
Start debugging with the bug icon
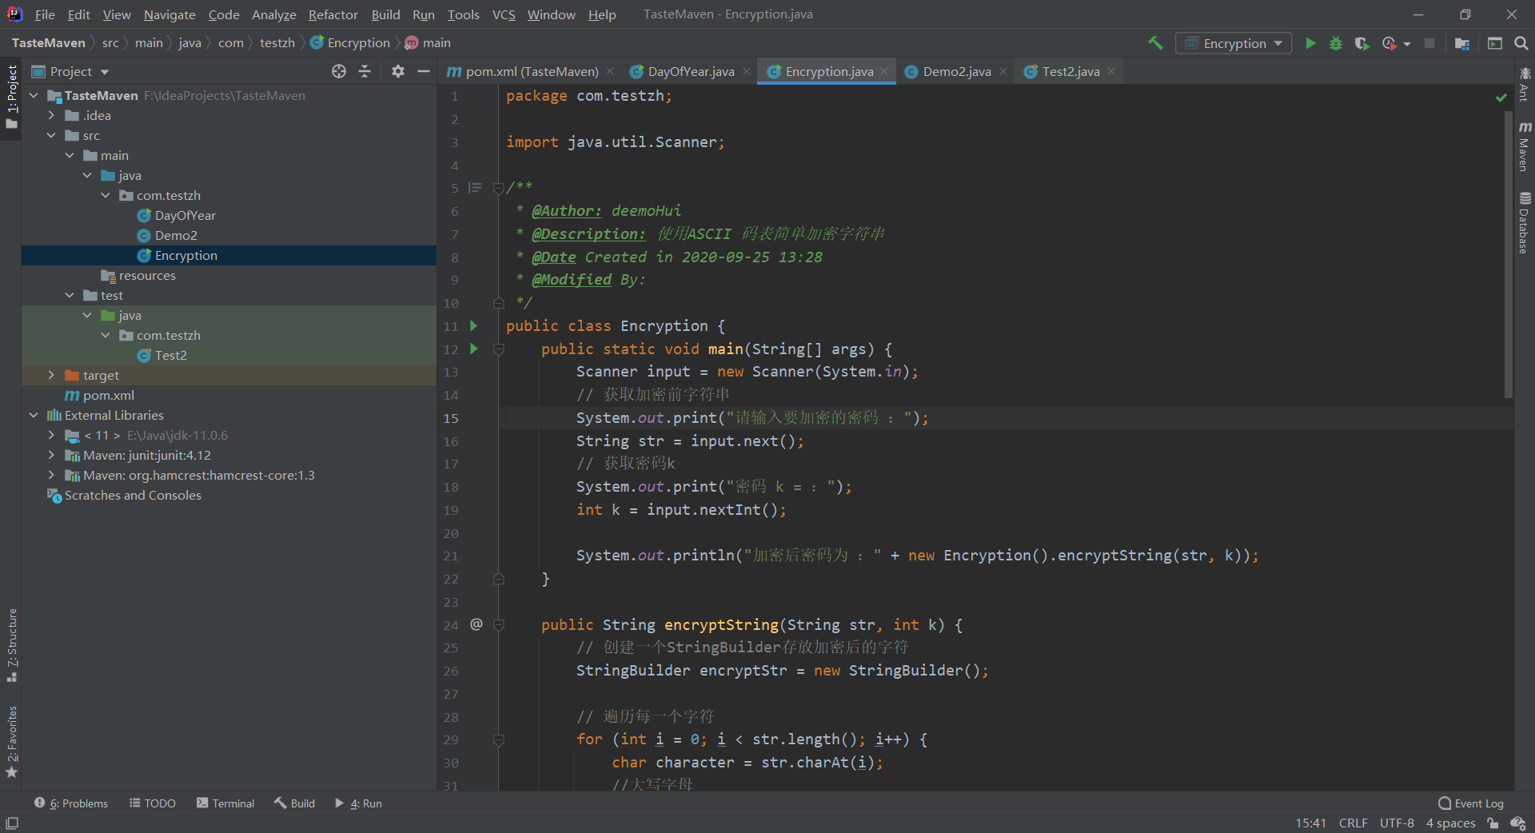pyautogui.click(x=1336, y=43)
